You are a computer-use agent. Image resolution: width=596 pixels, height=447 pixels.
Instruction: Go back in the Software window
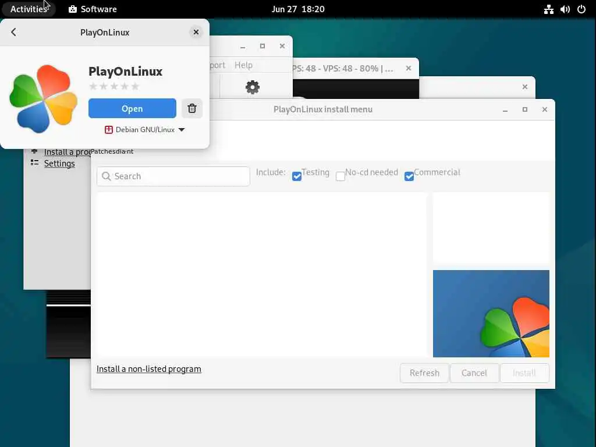pos(14,32)
